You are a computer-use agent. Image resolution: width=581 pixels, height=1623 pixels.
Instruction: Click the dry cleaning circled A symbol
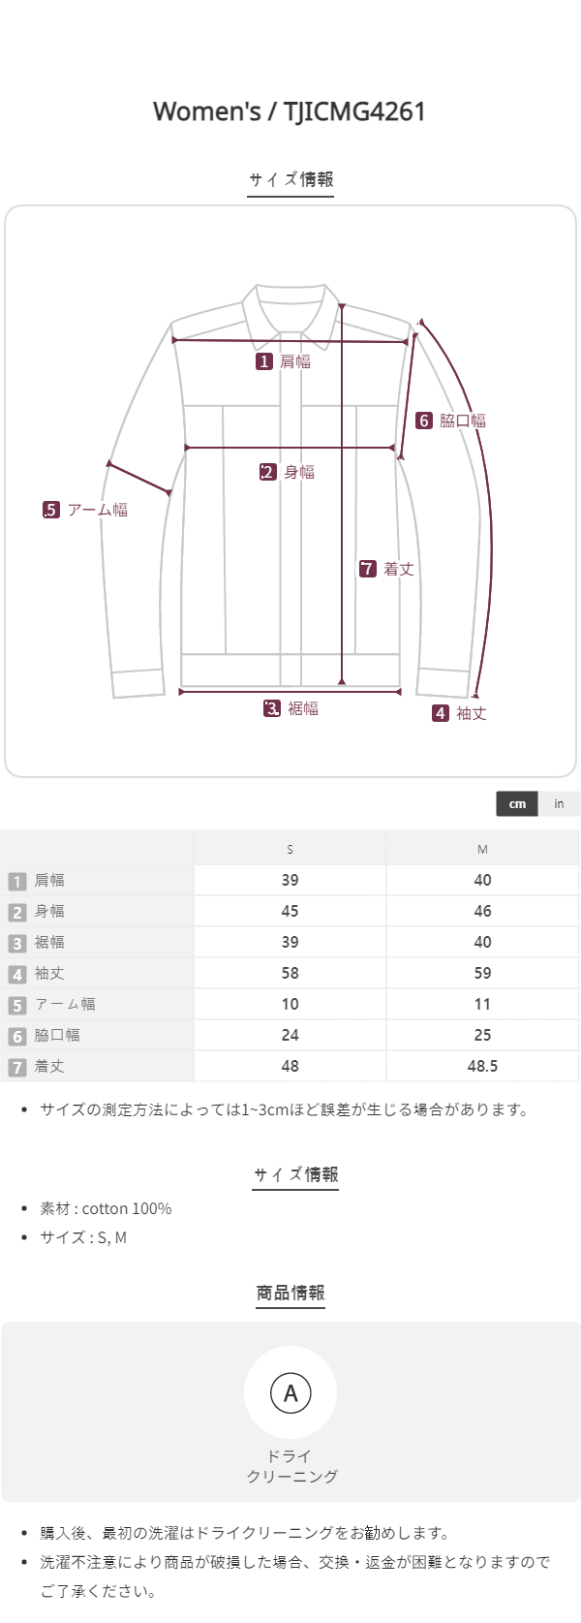(x=290, y=1393)
